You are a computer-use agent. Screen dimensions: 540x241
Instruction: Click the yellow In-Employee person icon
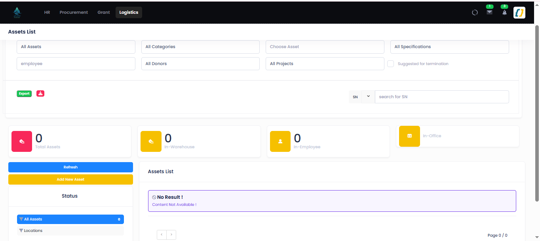tap(280, 141)
